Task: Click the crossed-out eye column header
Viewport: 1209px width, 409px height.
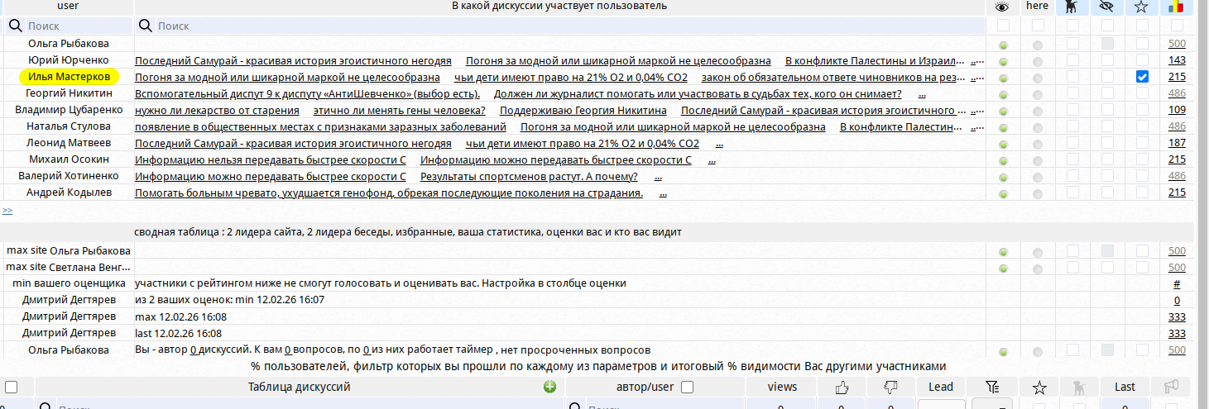Action: [x=1107, y=7]
